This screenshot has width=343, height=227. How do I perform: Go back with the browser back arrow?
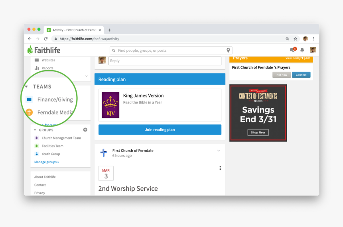click(30, 39)
